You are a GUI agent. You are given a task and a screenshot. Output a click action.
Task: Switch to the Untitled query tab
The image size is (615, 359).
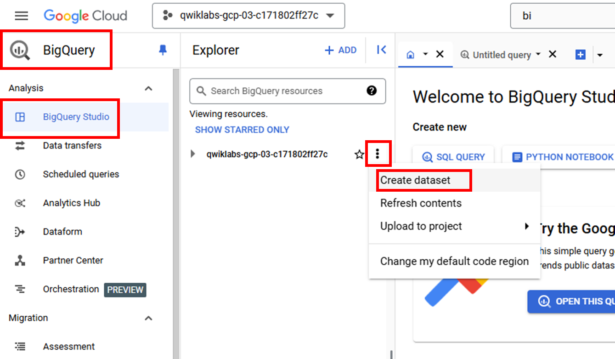[x=501, y=55]
